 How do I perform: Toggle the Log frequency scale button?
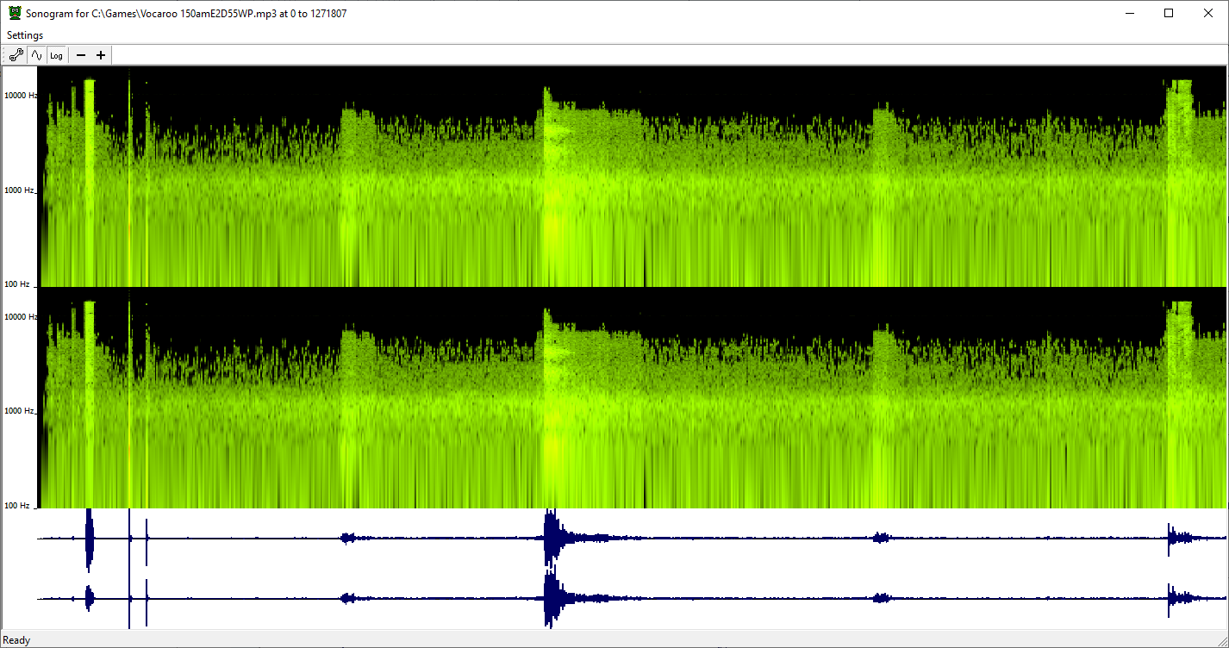pos(56,55)
